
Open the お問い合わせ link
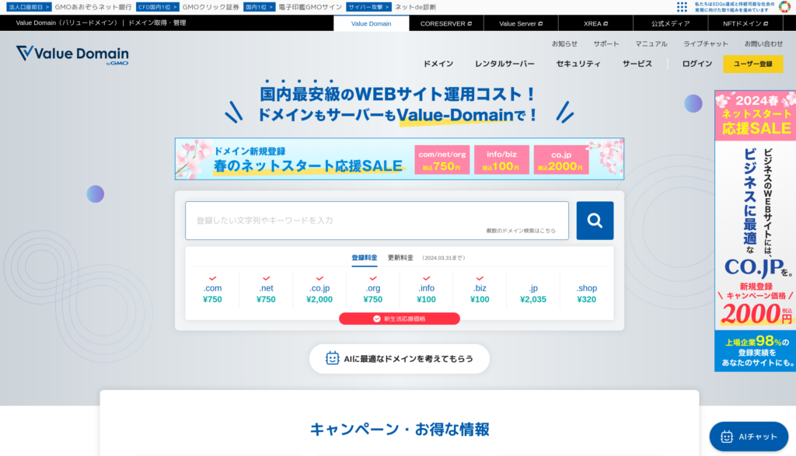click(763, 44)
